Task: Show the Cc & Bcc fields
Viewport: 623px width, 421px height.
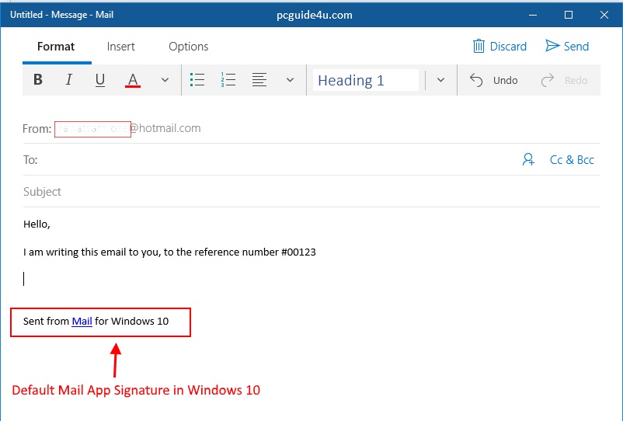Action: [572, 160]
